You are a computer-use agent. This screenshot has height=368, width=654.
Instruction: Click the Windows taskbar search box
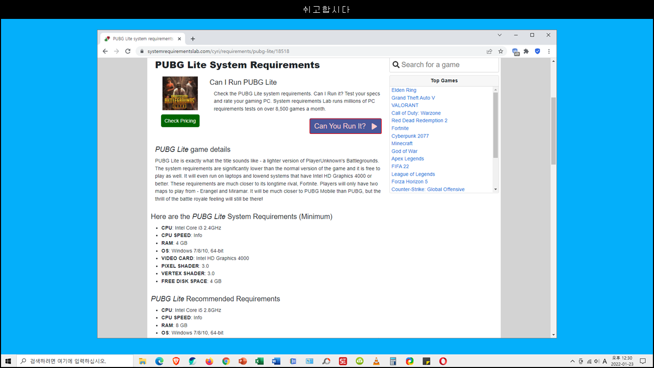(x=74, y=361)
